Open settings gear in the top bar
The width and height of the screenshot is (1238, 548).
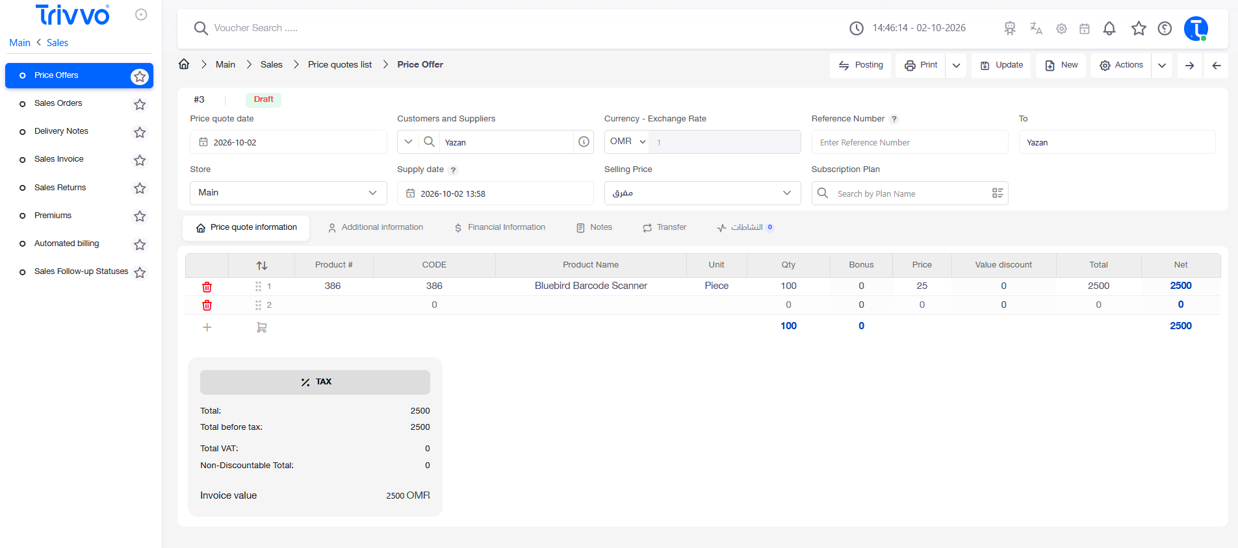[1061, 29]
